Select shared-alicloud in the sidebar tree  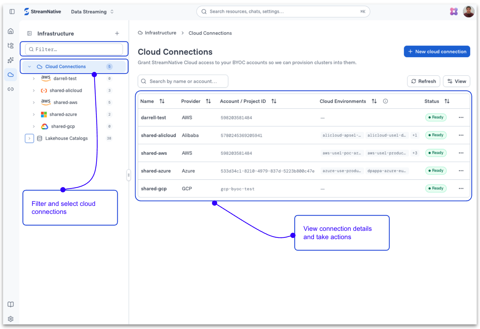coord(66,90)
